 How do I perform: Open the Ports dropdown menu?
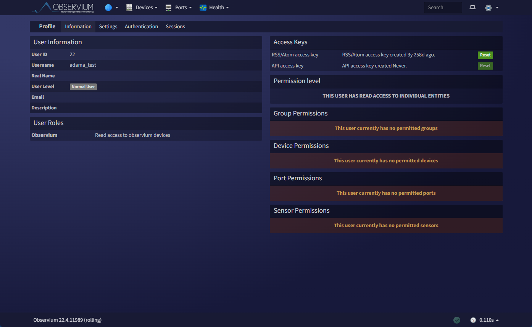[x=183, y=8]
